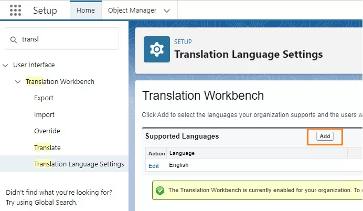Click the search magnifier icon

pos(14,39)
